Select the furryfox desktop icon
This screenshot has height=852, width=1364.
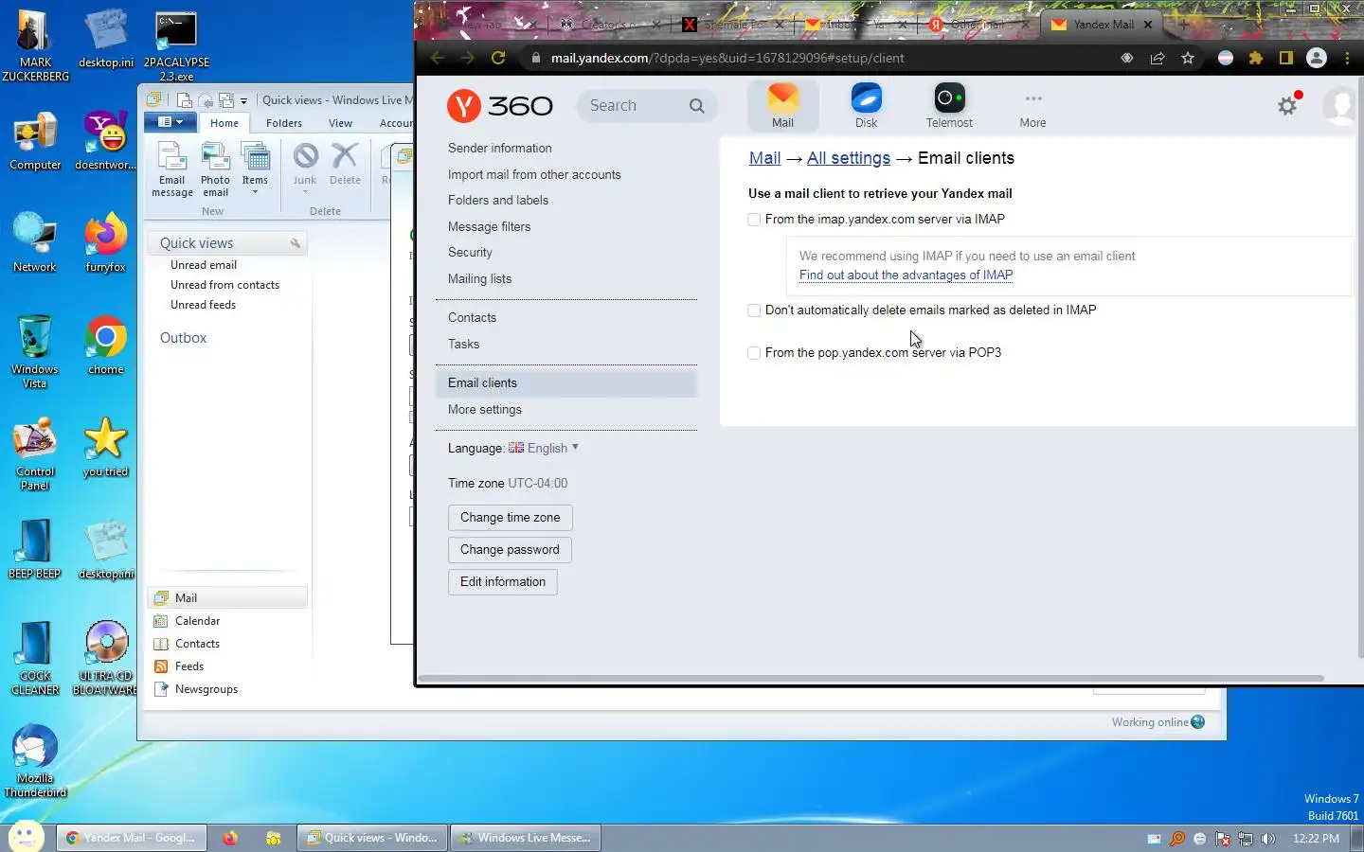click(105, 243)
